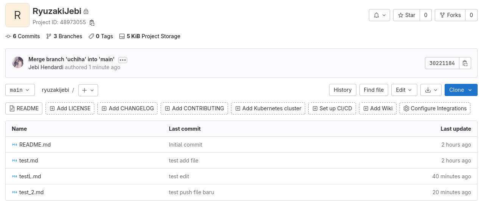Click the Forks button

450,15
